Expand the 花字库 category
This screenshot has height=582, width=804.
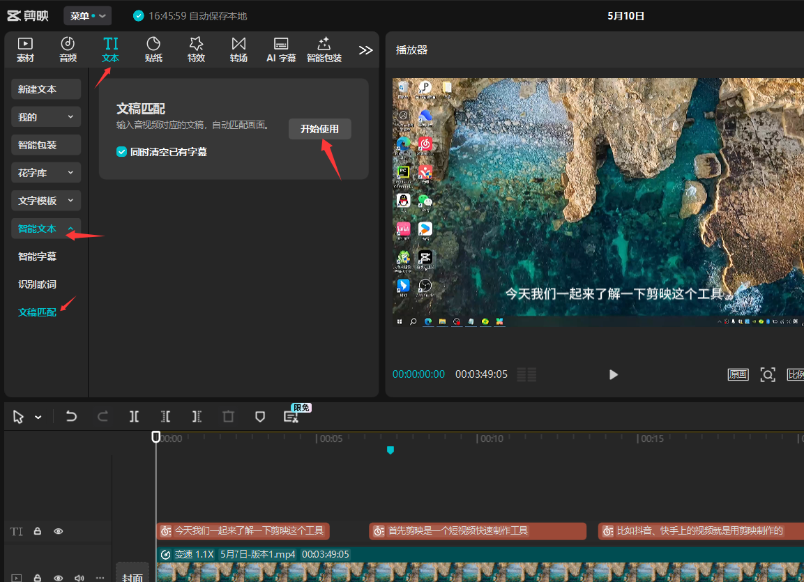pyautogui.click(x=46, y=173)
